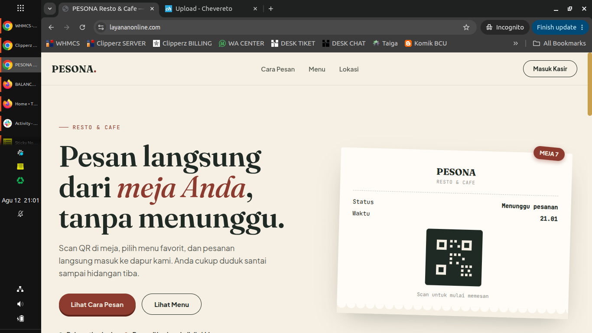Click the QR code on the receipt card

click(454, 258)
